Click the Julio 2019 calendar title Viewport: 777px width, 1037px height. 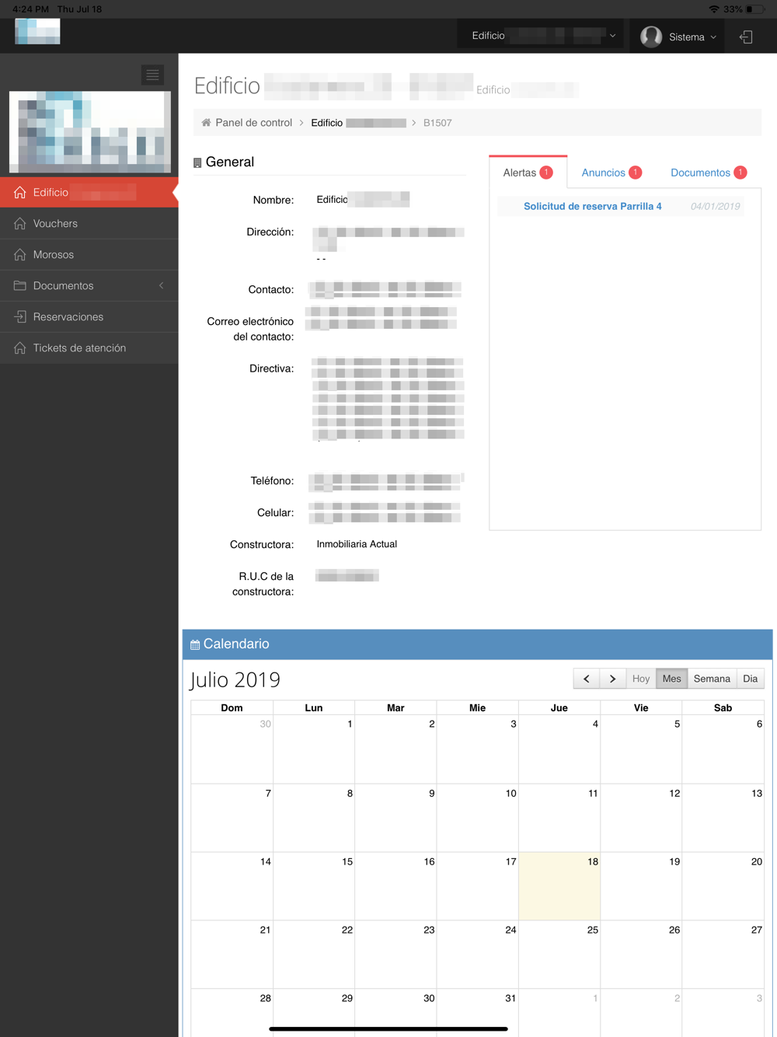(x=235, y=679)
